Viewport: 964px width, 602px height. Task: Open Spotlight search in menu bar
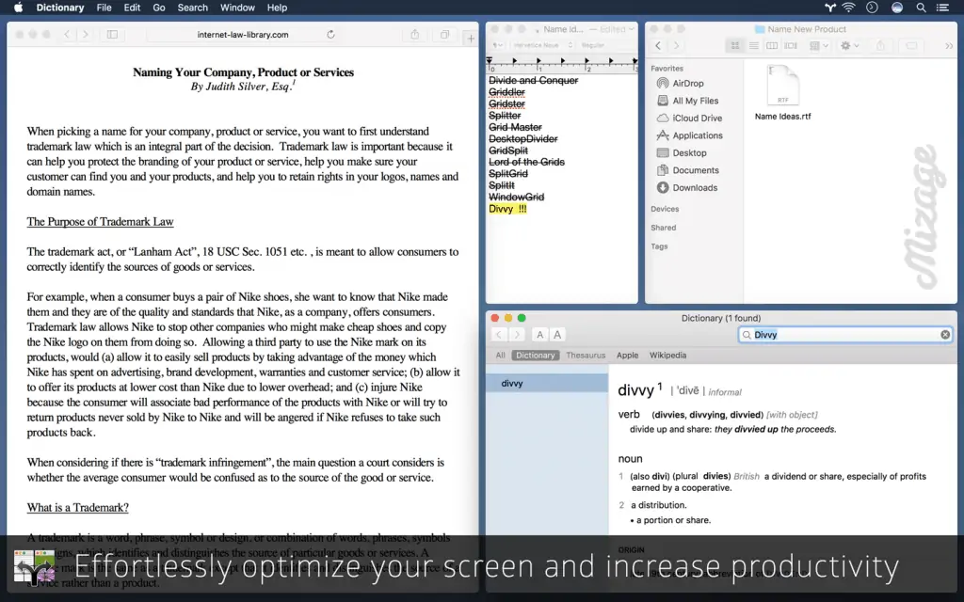[921, 8]
